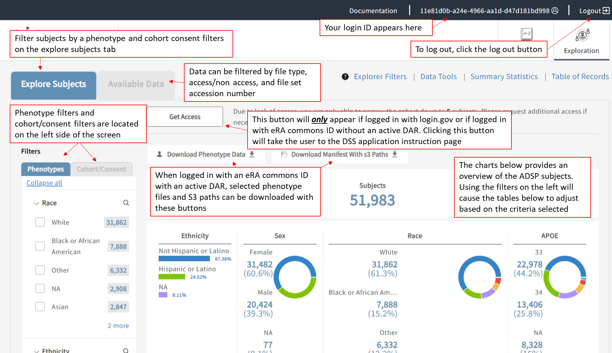Image resolution: width=612 pixels, height=353 pixels.
Task: Open the Cohort/Consent filters tab
Action: click(x=101, y=169)
